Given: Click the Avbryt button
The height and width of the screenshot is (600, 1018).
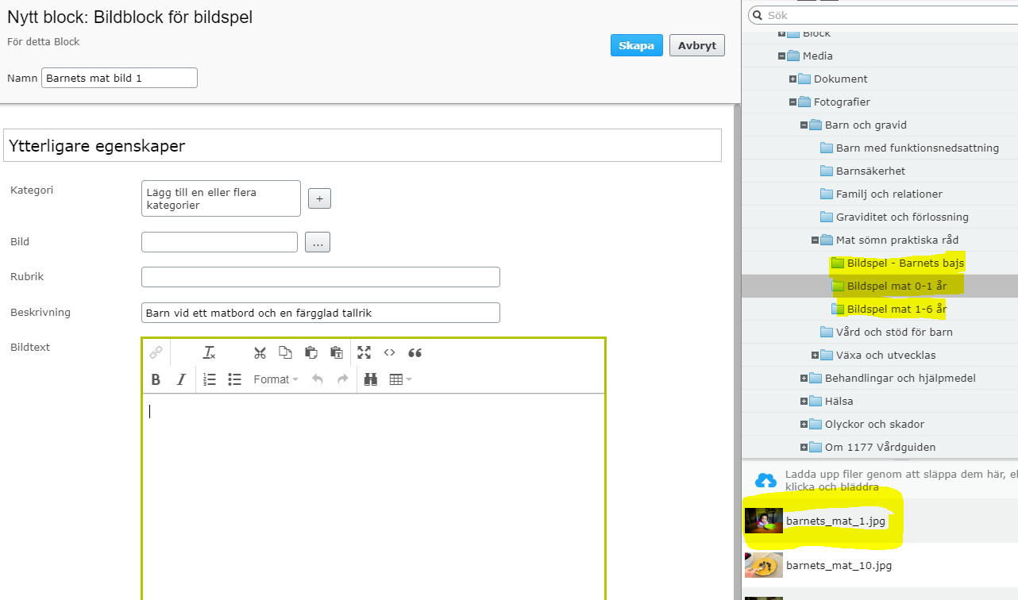Looking at the screenshot, I should (696, 45).
